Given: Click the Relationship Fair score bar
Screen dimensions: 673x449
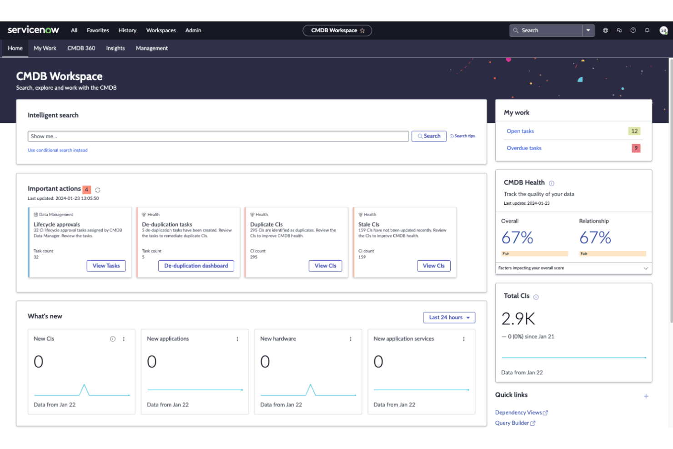Looking at the screenshot, I should [613, 254].
